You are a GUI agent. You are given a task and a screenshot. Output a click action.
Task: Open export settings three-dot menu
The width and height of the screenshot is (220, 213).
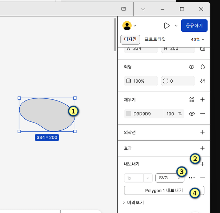[x=192, y=178]
